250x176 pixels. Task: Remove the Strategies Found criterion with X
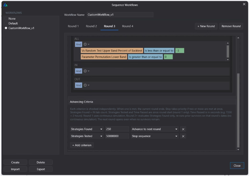183,129
